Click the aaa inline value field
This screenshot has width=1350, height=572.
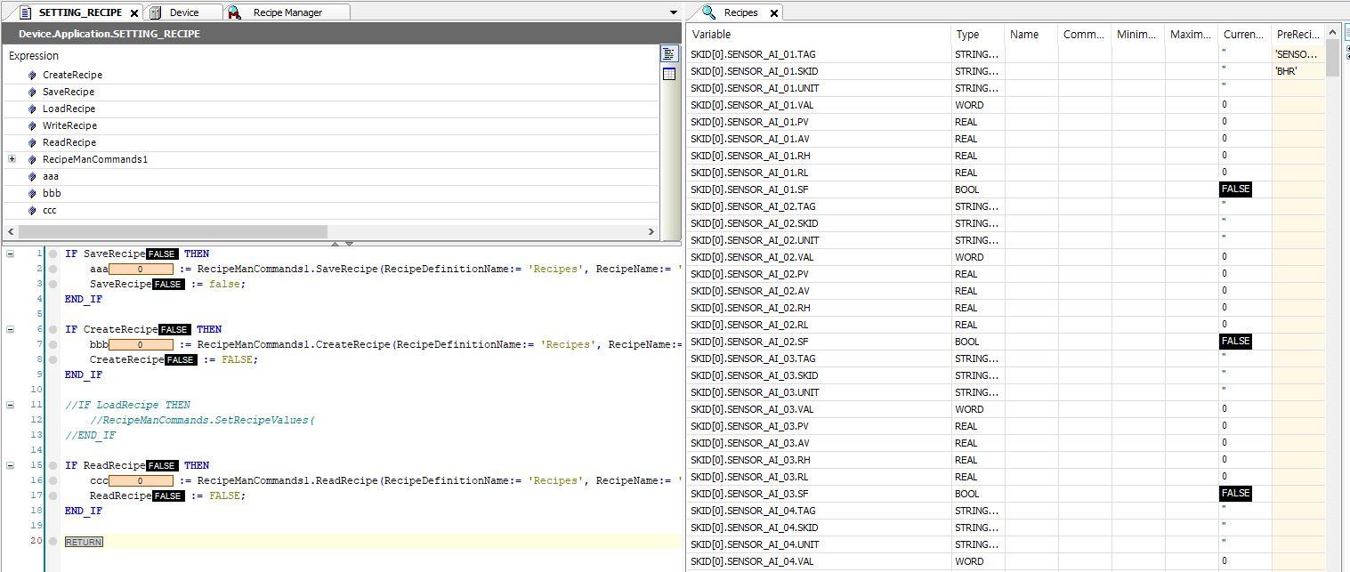140,269
